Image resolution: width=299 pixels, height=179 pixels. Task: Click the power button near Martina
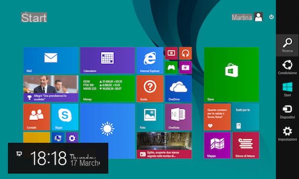click(272, 17)
